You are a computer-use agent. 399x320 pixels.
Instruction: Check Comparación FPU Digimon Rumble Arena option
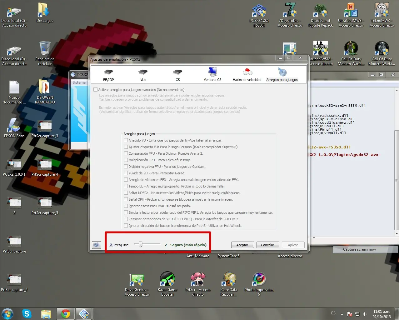(x=126, y=153)
